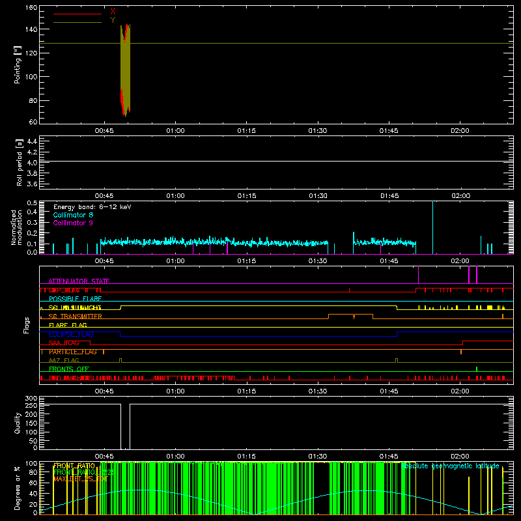The image size is (521, 521).
Task: Click the SC_IN_SUNLIGHT flag label
Action: (x=75, y=307)
